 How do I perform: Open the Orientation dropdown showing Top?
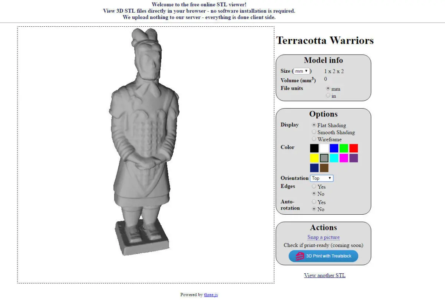point(322,178)
